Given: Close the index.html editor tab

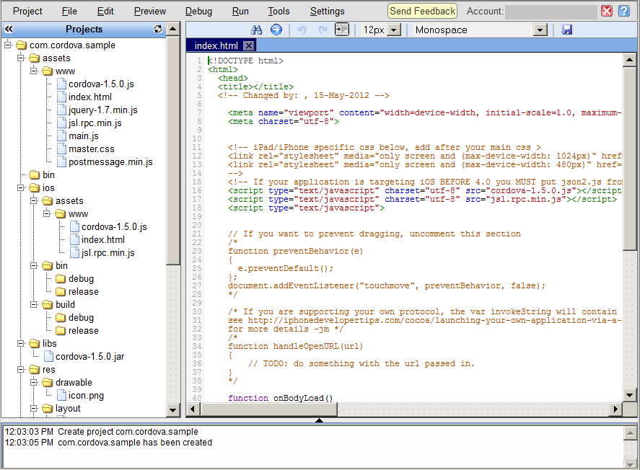Looking at the screenshot, I should click(249, 45).
